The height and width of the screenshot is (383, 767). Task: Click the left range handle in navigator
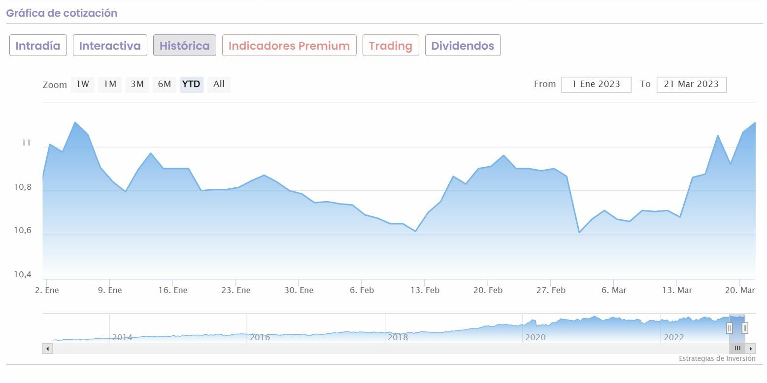pyautogui.click(x=730, y=328)
